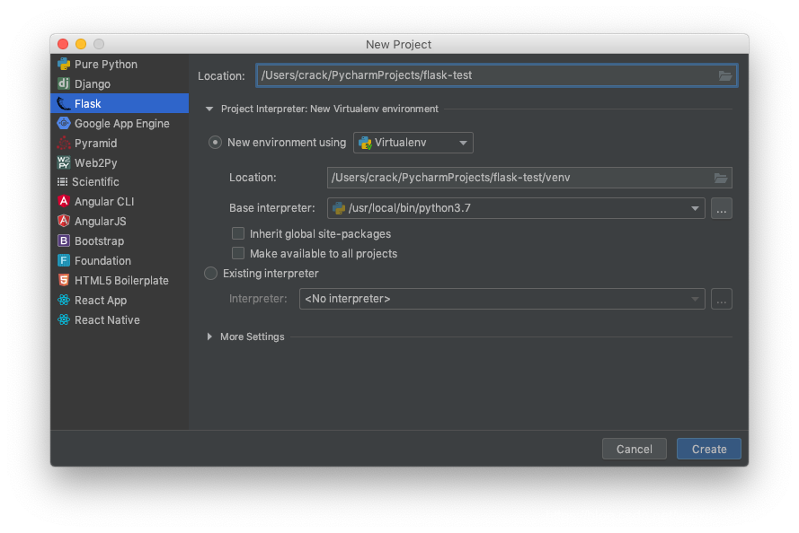Click the Angular CLI icon
799x533 pixels.
(64, 201)
